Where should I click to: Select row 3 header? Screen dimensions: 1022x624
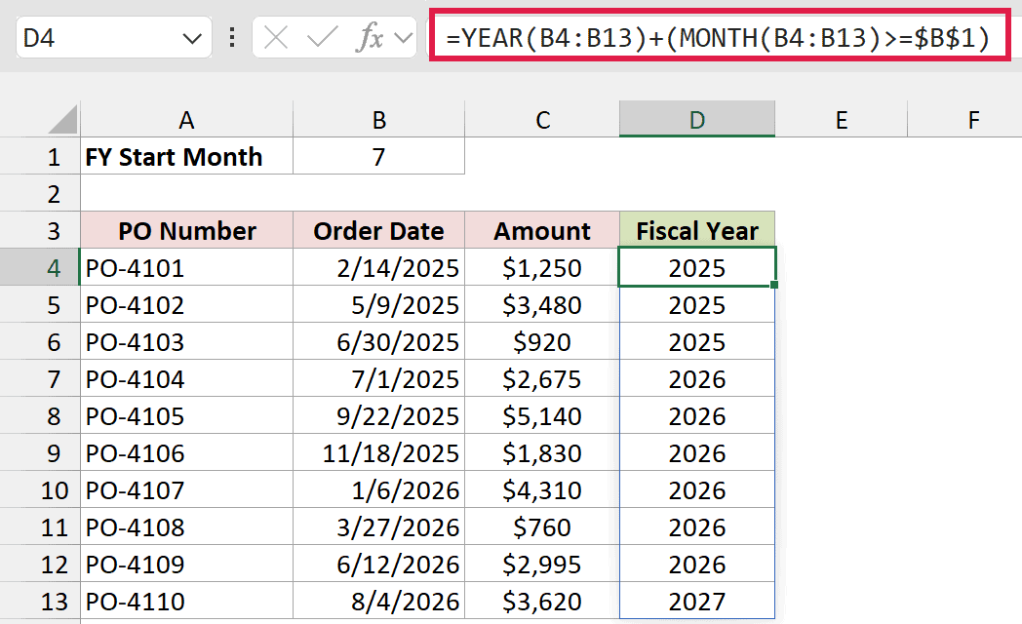(x=40, y=231)
